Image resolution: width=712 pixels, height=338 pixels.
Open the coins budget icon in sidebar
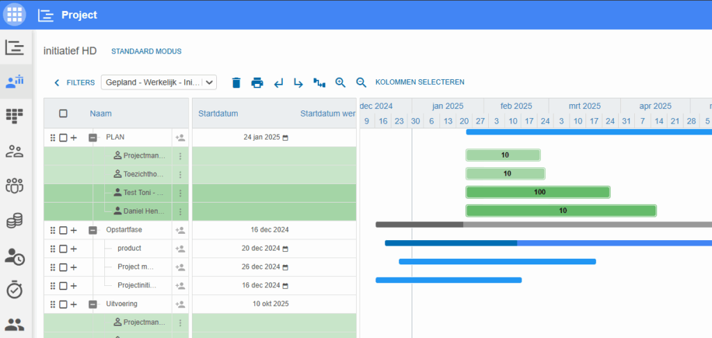click(15, 221)
